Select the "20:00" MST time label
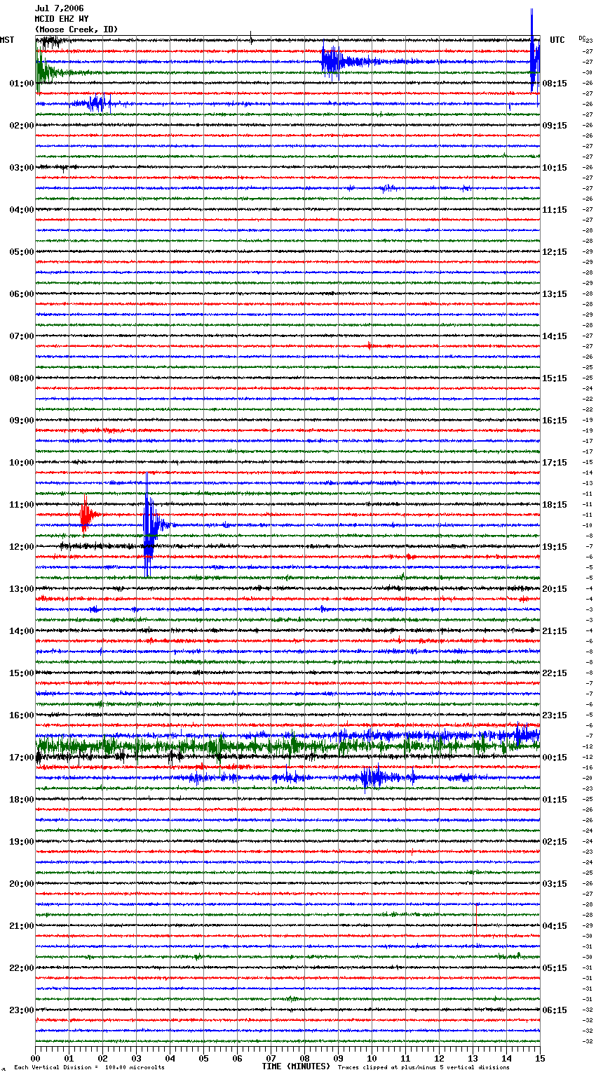The width and height of the screenshot is (596, 1077). tap(22, 884)
